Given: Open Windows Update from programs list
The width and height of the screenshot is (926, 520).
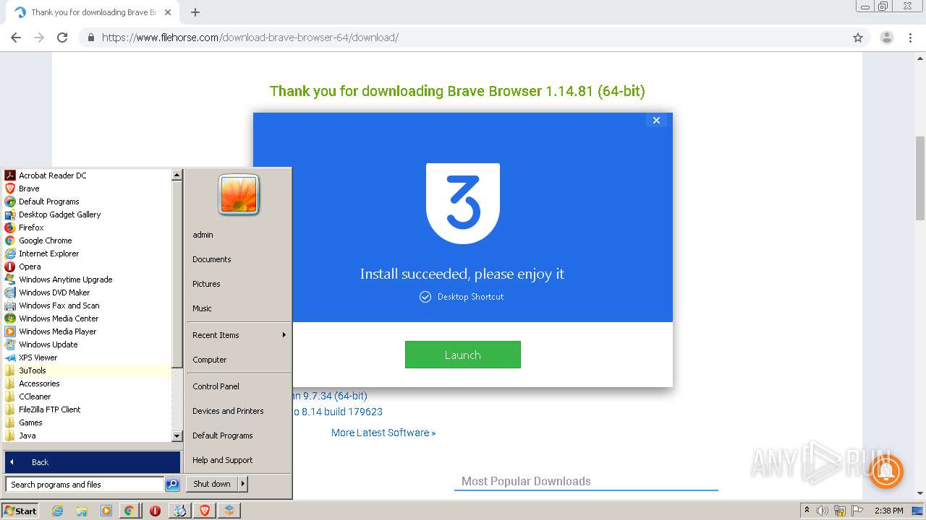Looking at the screenshot, I should point(87,344).
